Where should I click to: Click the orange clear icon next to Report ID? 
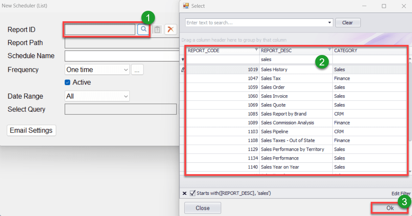tap(171, 30)
